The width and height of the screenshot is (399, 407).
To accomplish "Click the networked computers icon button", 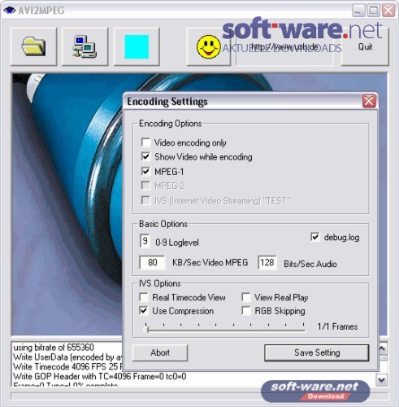I will click(85, 46).
